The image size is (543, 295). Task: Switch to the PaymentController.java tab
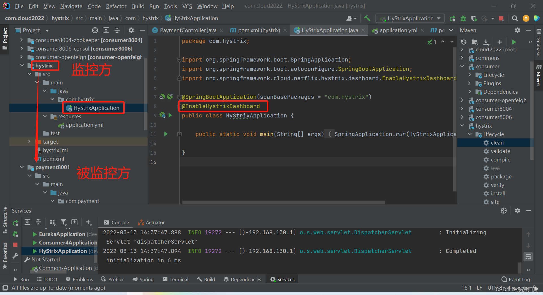pos(188,30)
